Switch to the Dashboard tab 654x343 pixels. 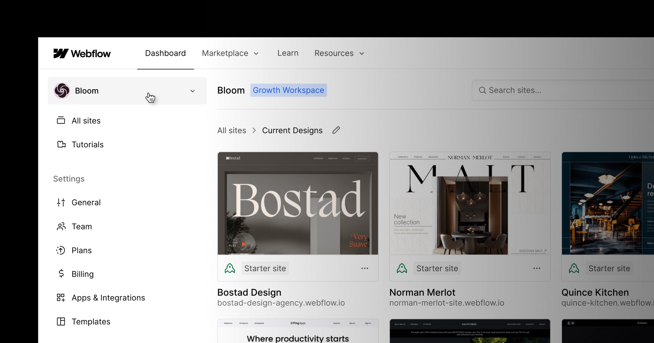[165, 53]
